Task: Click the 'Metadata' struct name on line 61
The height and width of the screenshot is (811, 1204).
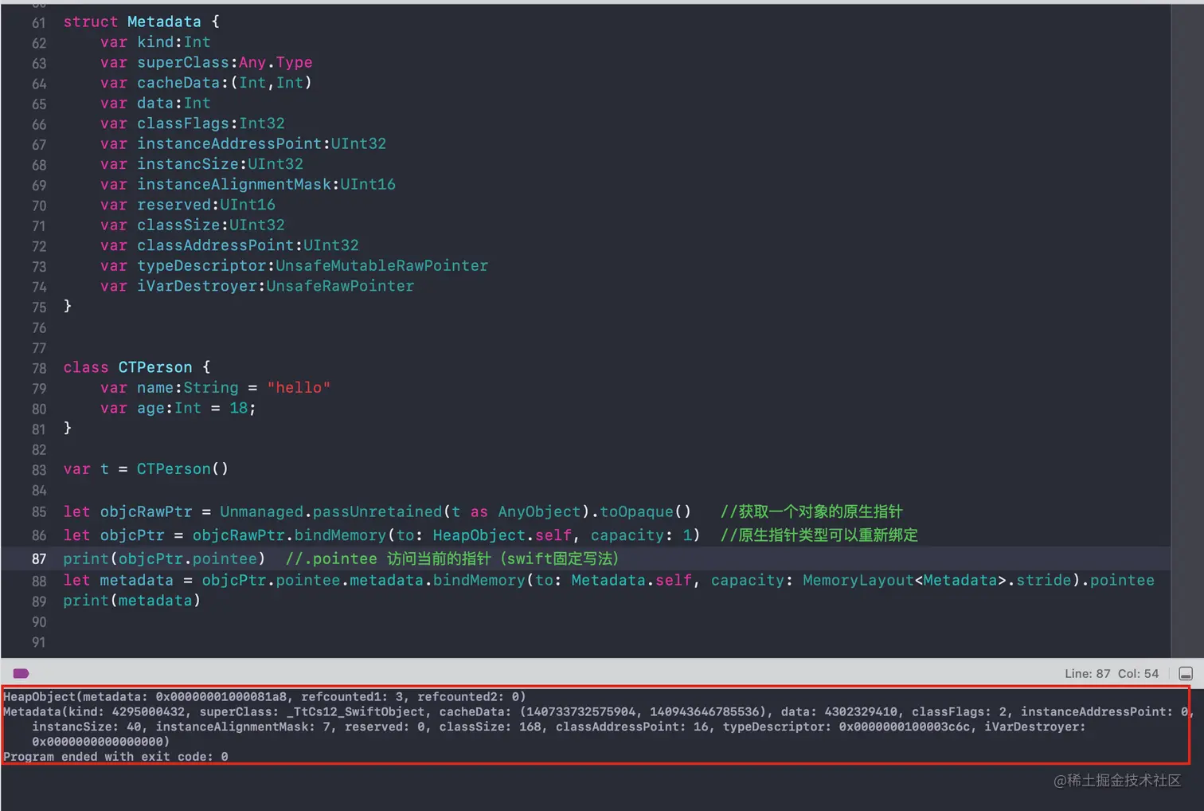Action: [x=164, y=22]
